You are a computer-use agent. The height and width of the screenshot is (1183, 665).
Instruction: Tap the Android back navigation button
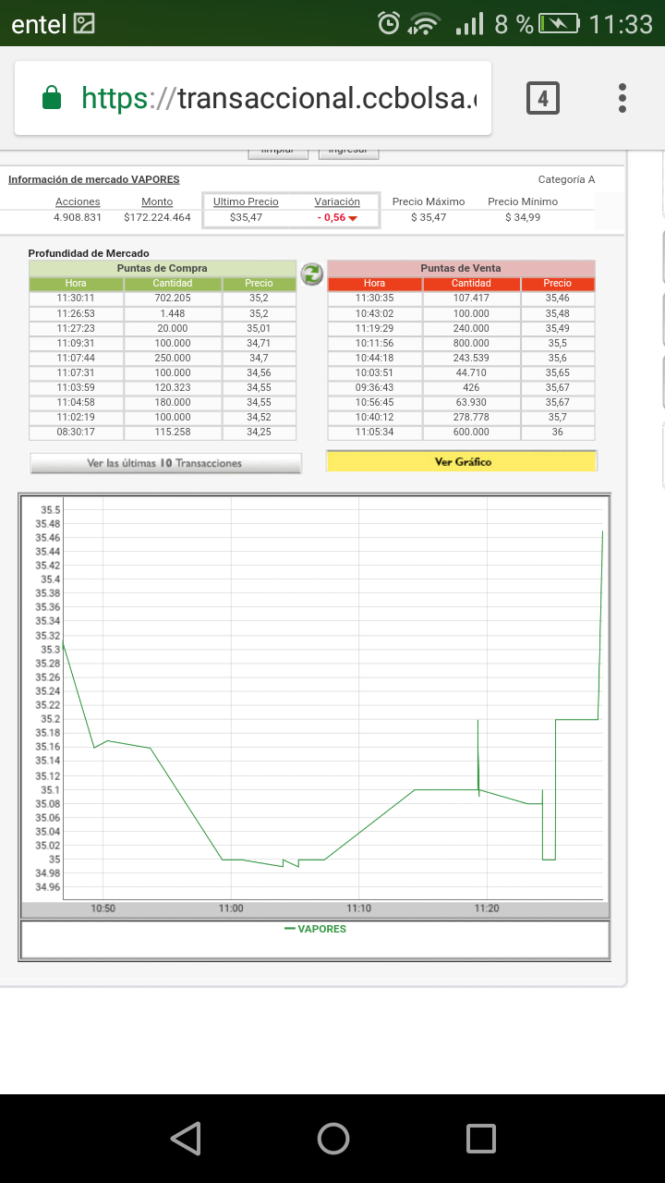click(x=186, y=1139)
